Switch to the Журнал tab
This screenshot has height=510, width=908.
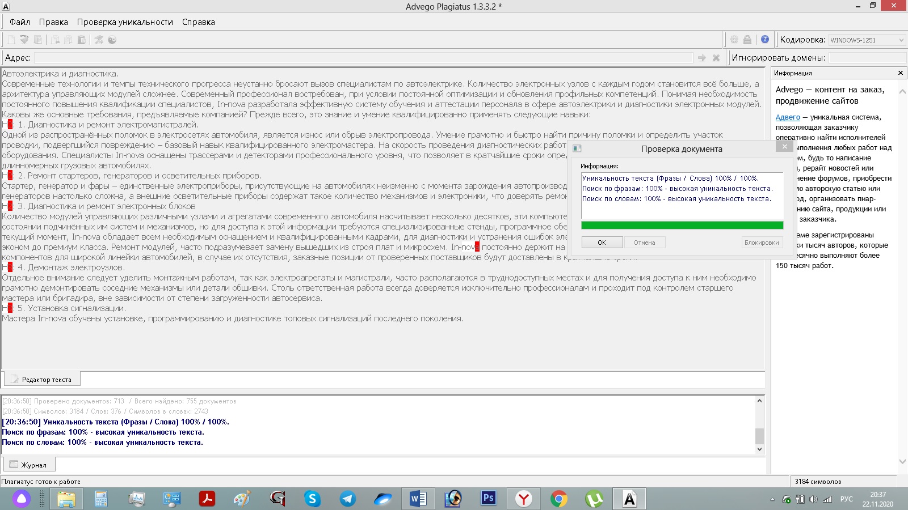point(29,465)
